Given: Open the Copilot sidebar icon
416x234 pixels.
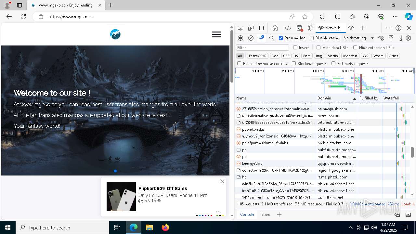Looking at the screenshot, I should 409,17.
